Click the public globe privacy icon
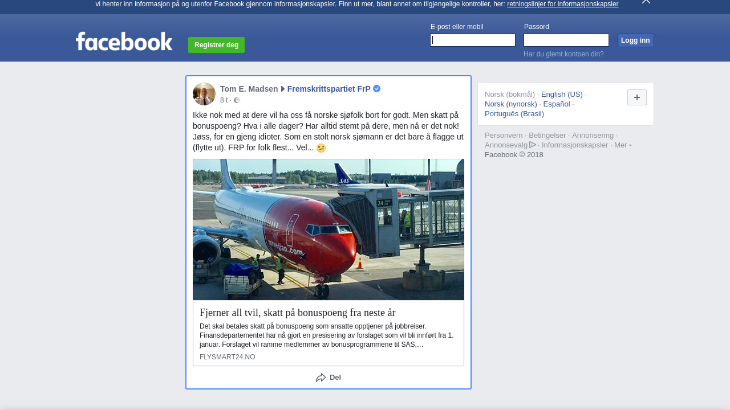Image resolution: width=730 pixels, height=410 pixels. [x=237, y=100]
